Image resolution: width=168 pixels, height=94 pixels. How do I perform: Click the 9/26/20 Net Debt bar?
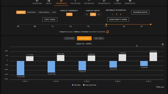tap(113, 64)
